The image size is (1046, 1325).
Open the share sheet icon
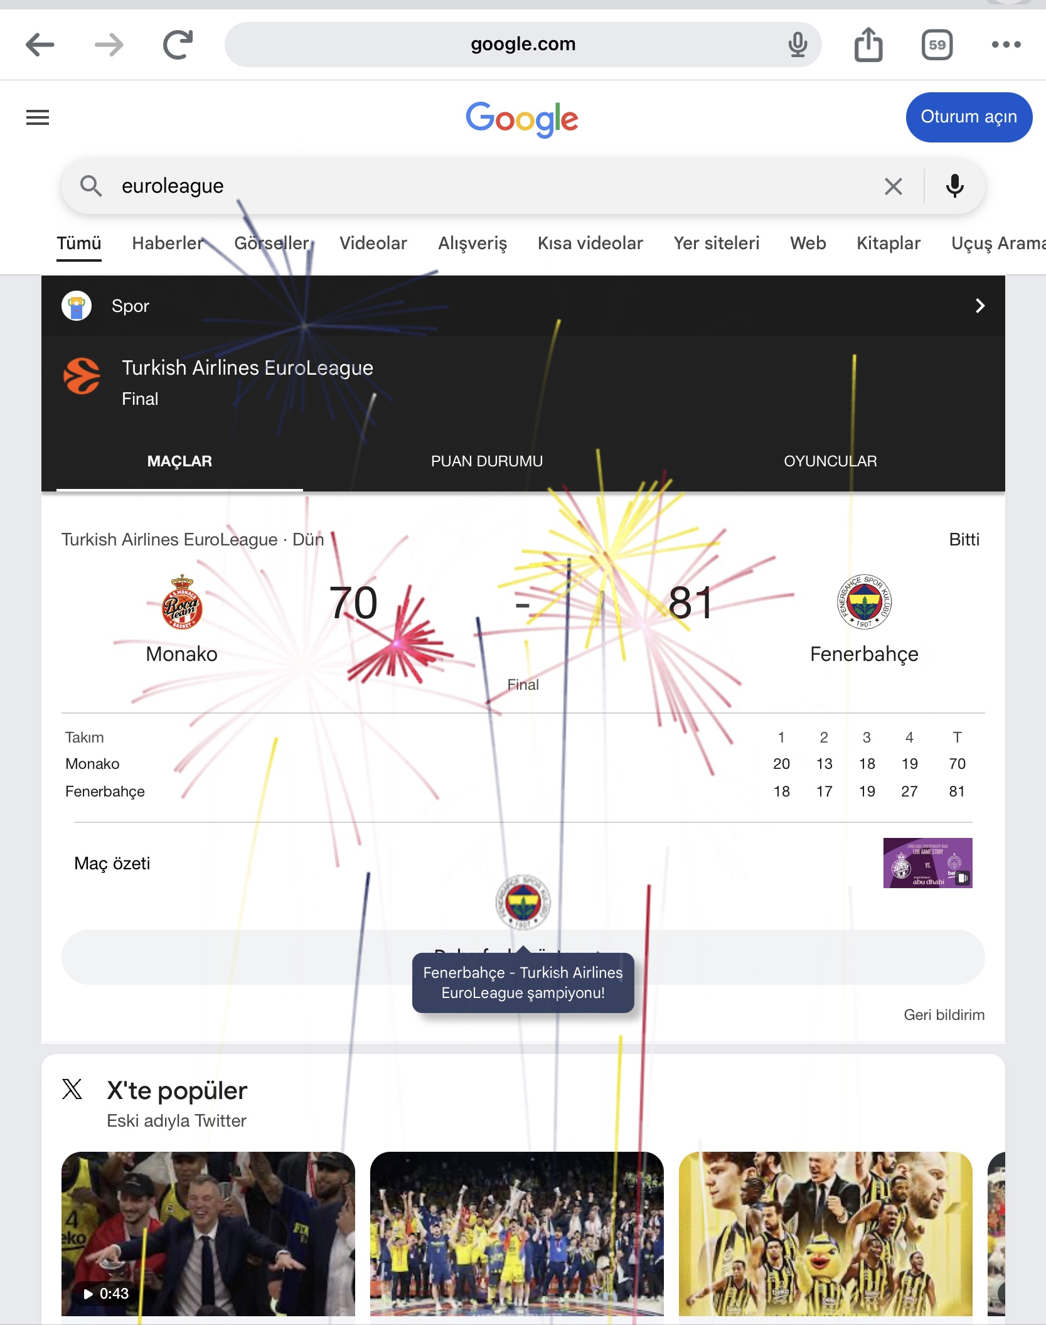coord(868,44)
